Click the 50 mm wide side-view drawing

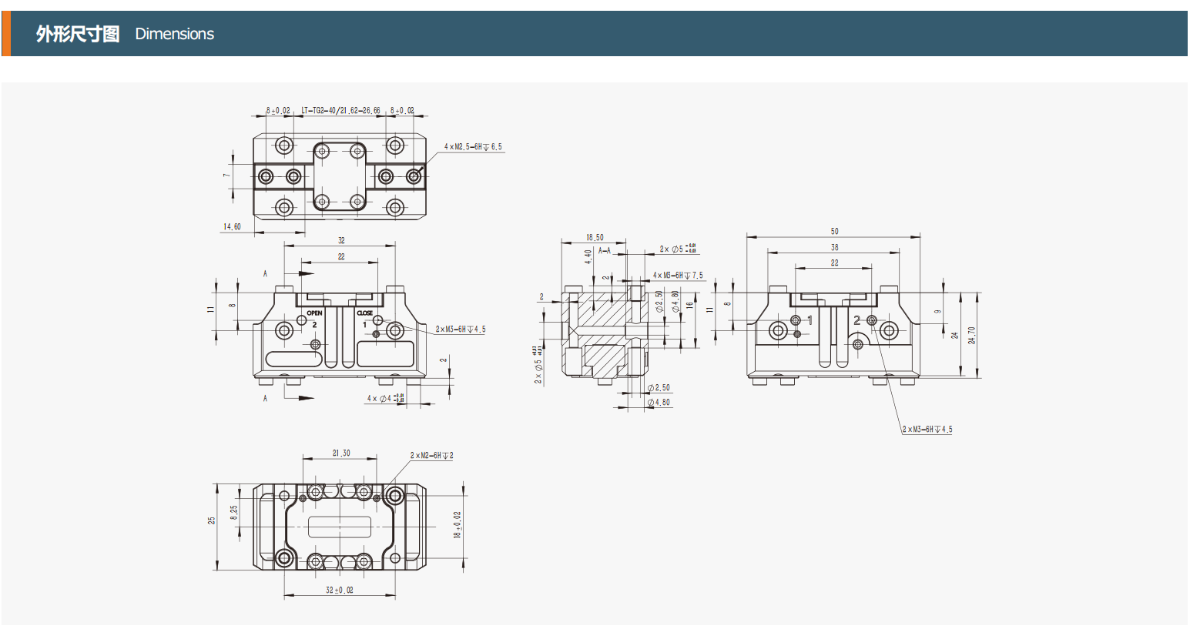click(833, 335)
